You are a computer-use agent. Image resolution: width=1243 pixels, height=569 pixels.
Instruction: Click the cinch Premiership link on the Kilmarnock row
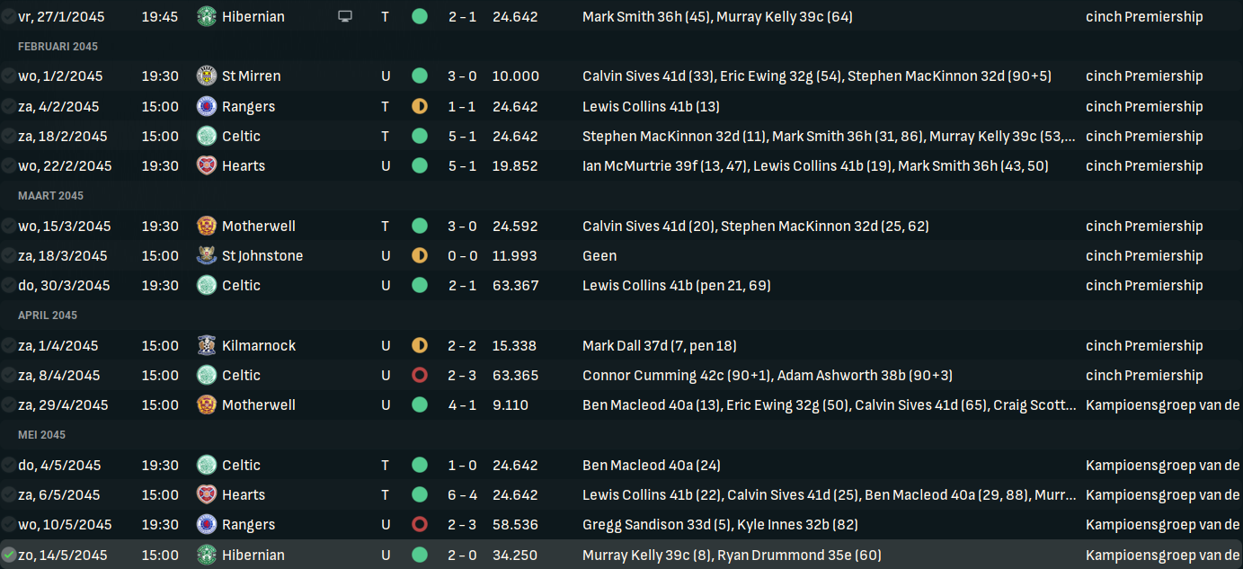click(1144, 345)
